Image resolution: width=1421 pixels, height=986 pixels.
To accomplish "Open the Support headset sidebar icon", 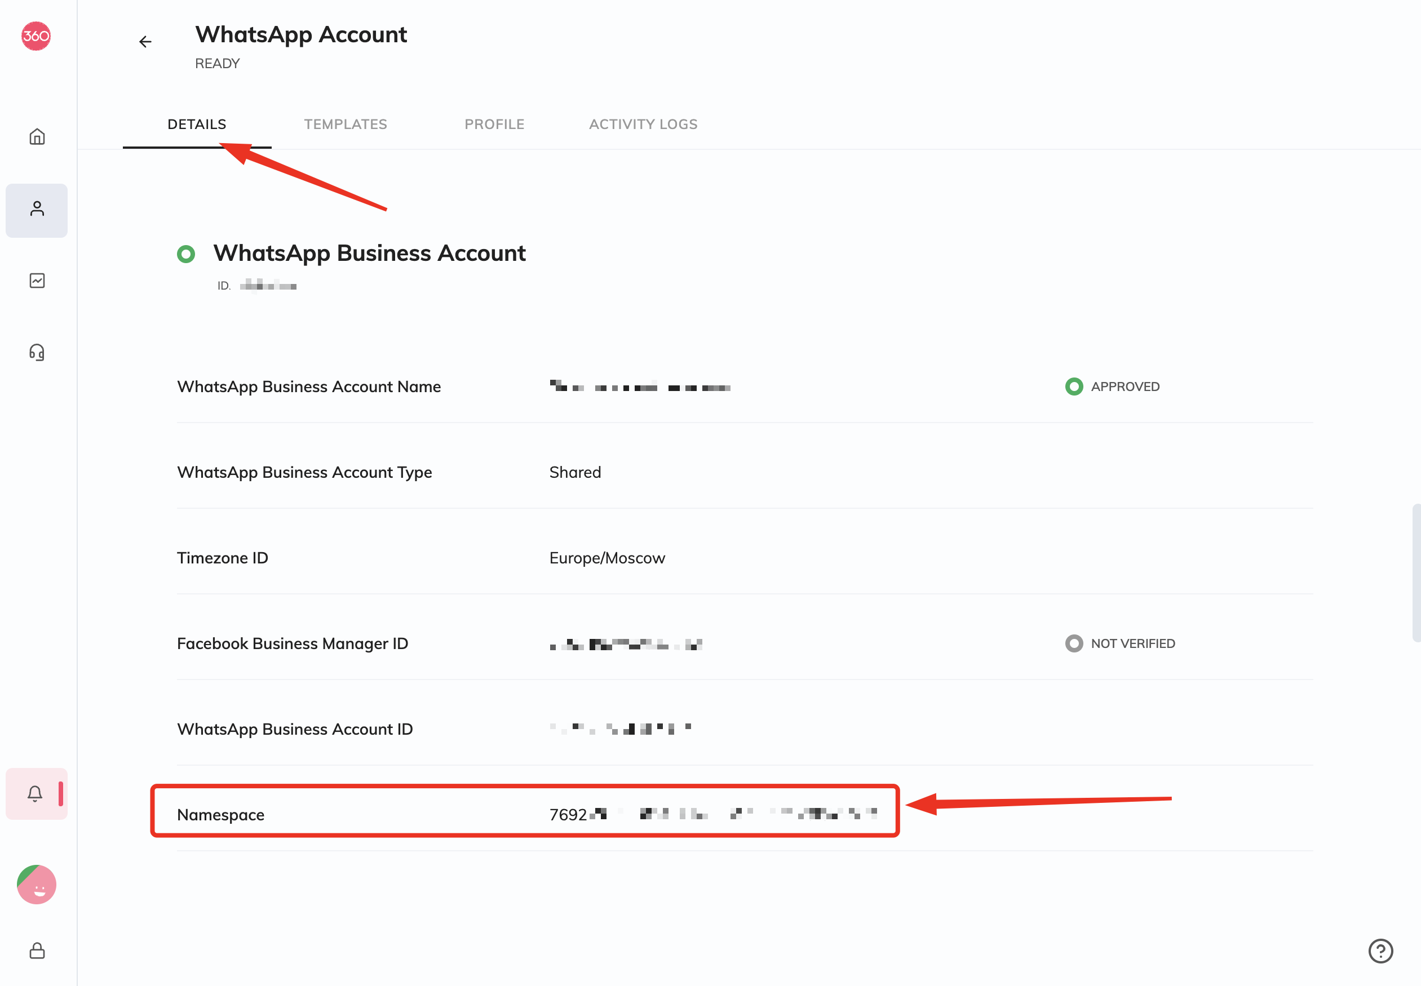I will point(37,352).
